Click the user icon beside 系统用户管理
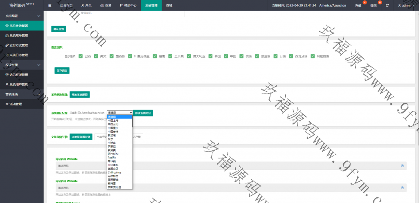Image resolution: width=419 pixels, height=203 pixels. click(7, 85)
